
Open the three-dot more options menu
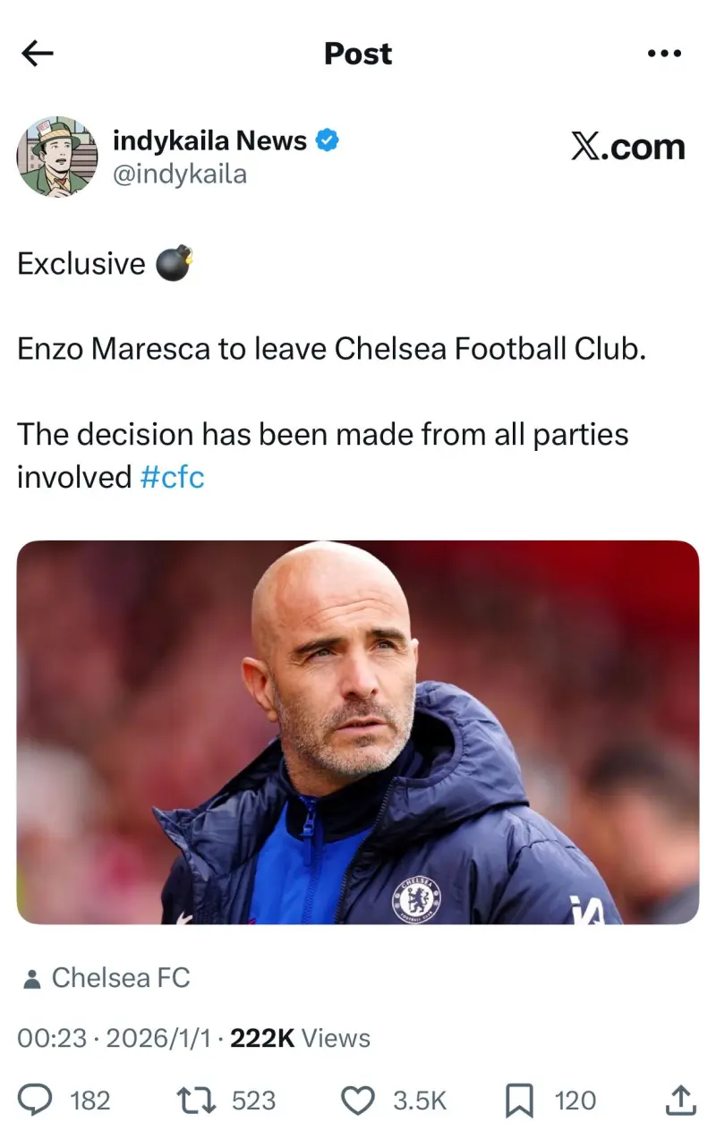pos(664,55)
